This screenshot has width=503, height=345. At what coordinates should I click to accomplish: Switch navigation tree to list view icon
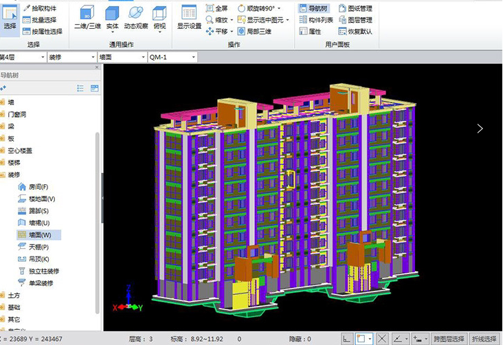pyautogui.click(x=80, y=88)
